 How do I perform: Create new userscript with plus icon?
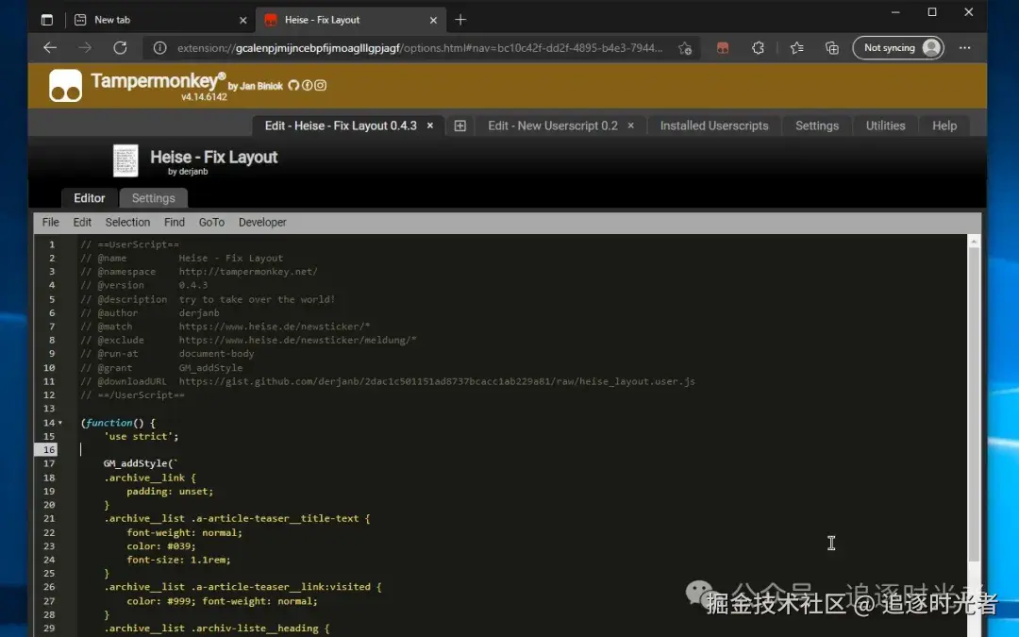[x=460, y=126]
